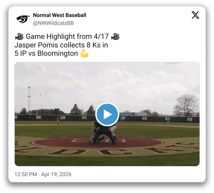Click the left fielder near the outfield fence

(58, 120)
